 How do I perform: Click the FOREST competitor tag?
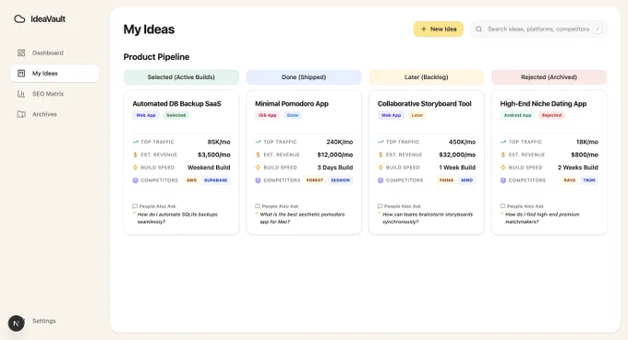314,181
